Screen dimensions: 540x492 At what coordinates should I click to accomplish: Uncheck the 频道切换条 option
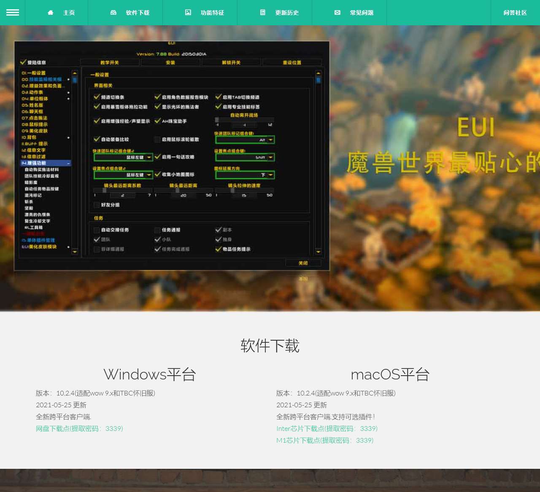coord(97,97)
